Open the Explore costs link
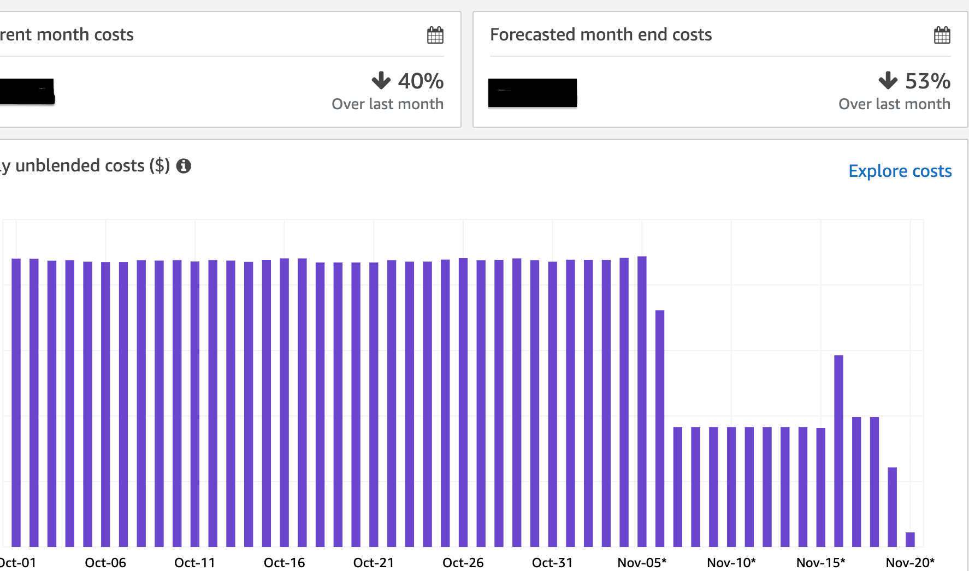The image size is (969, 571). [x=900, y=171]
